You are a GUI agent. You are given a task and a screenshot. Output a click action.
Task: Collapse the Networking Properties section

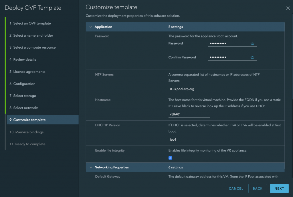click(91, 167)
